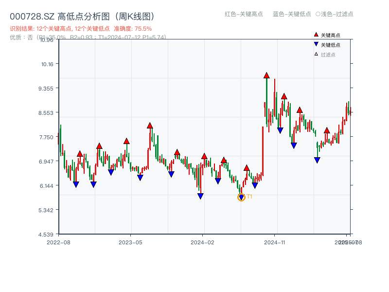Image resolution: width=389 pixels, height=292 pixels.
Task: Toggle the 关键高点 legend red triangle icon
Action: coord(316,35)
